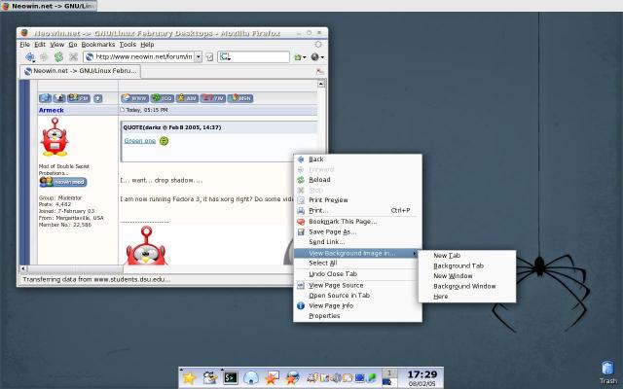
Task: Select the Neowin.net GNU/Linux Febru... tab
Action: pyautogui.click(x=81, y=71)
